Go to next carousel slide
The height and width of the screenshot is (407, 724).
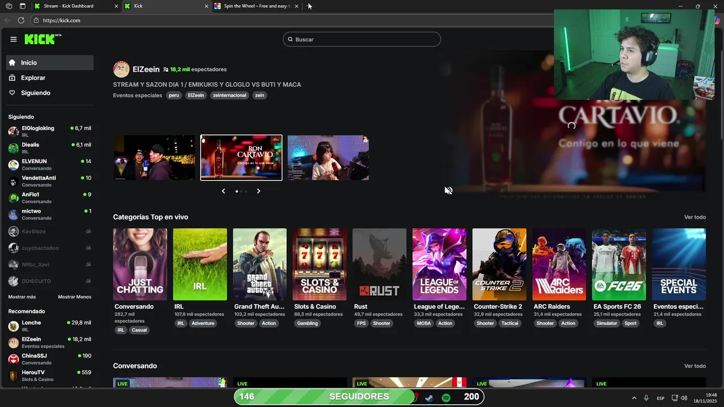[x=258, y=191]
